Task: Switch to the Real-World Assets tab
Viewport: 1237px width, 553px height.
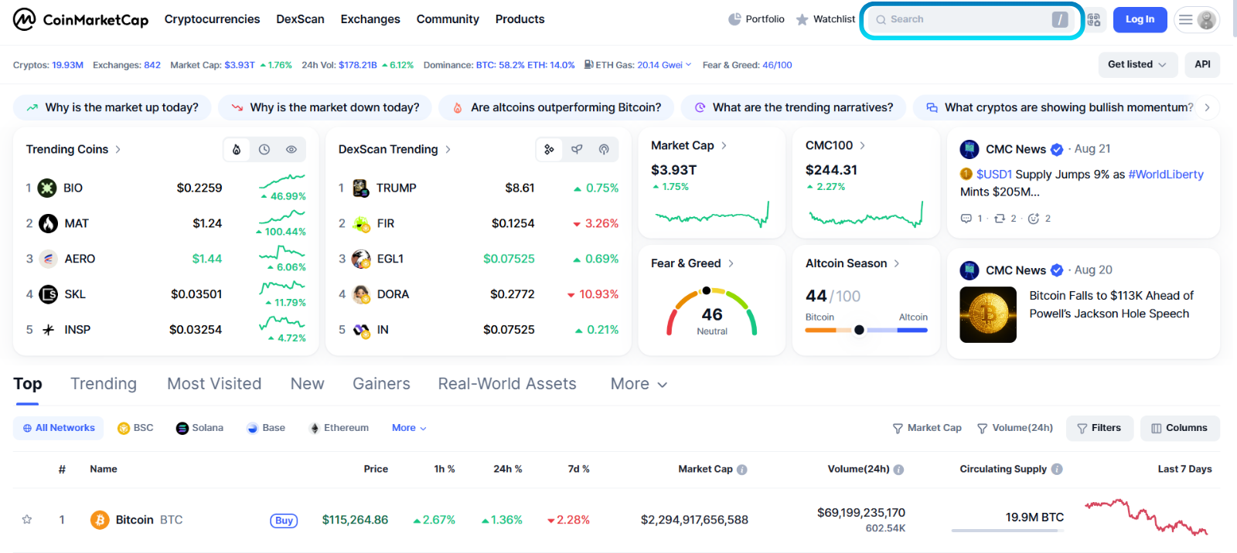Action: 507,384
